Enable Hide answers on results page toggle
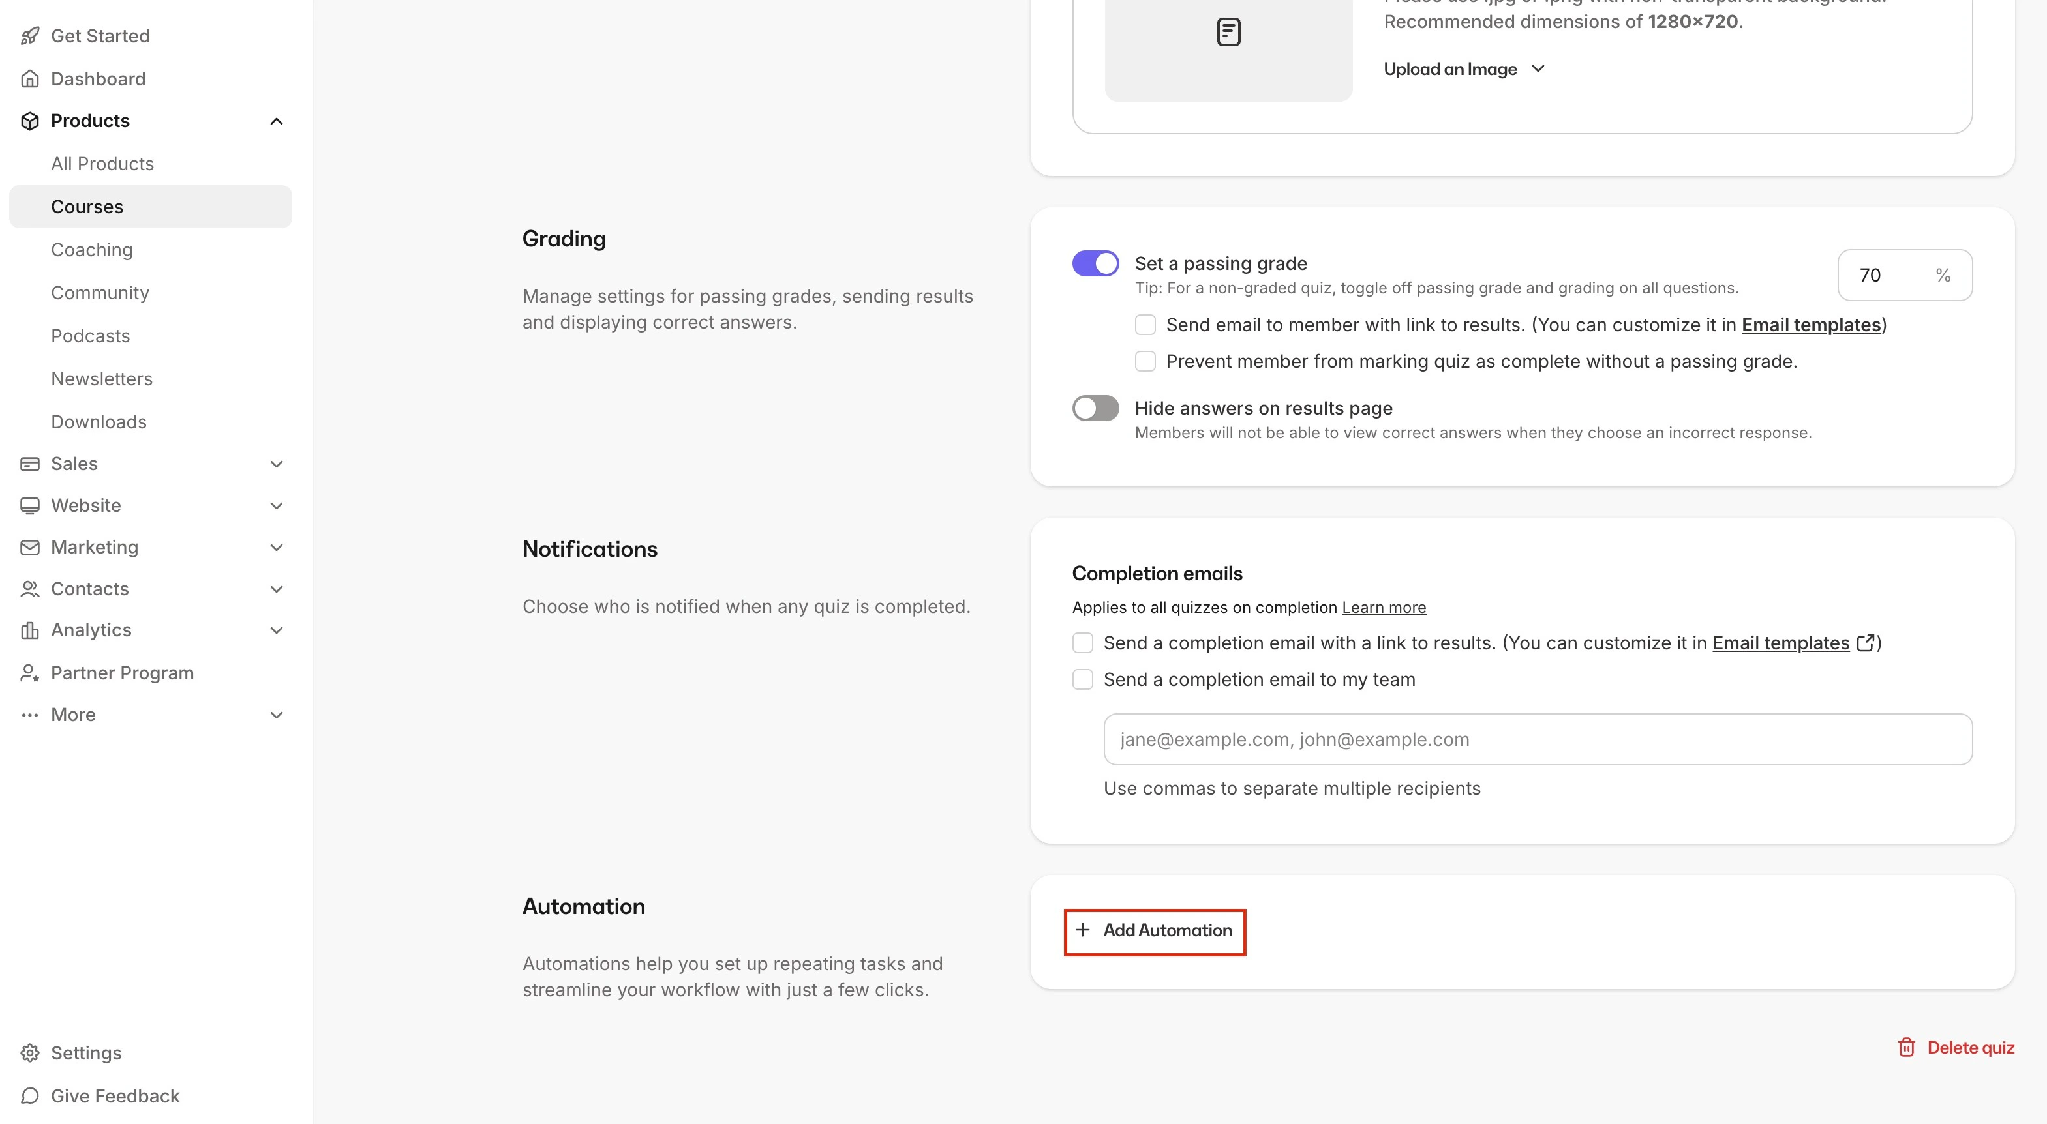This screenshot has width=2047, height=1124. (x=1095, y=408)
